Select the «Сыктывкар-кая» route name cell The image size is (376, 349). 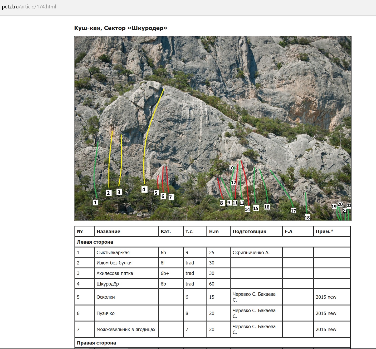pyautogui.click(x=113, y=252)
